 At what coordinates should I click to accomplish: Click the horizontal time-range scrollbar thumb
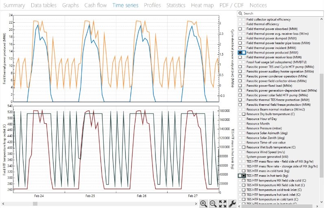point(35,204)
